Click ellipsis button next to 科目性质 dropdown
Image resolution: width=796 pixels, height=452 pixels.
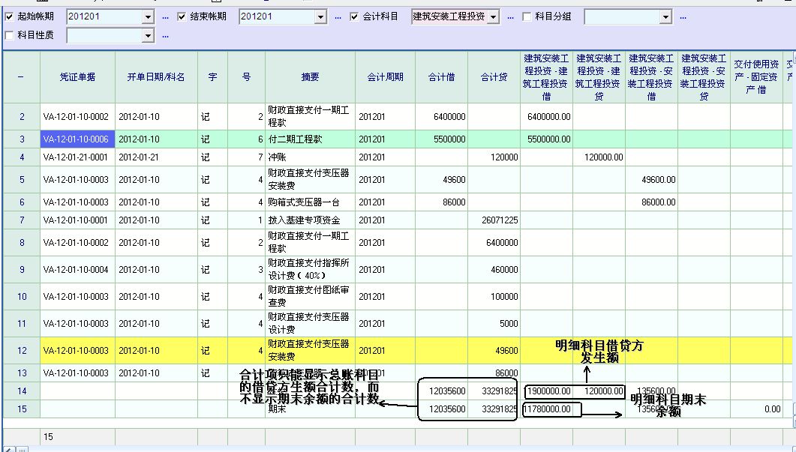(x=165, y=35)
